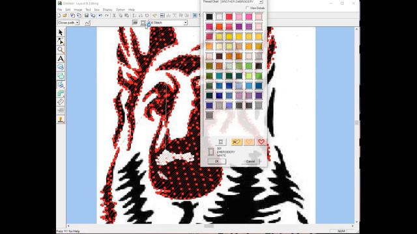Pick the white thread color swatch
Screen dimensions: 417x234
click(x=219, y=17)
